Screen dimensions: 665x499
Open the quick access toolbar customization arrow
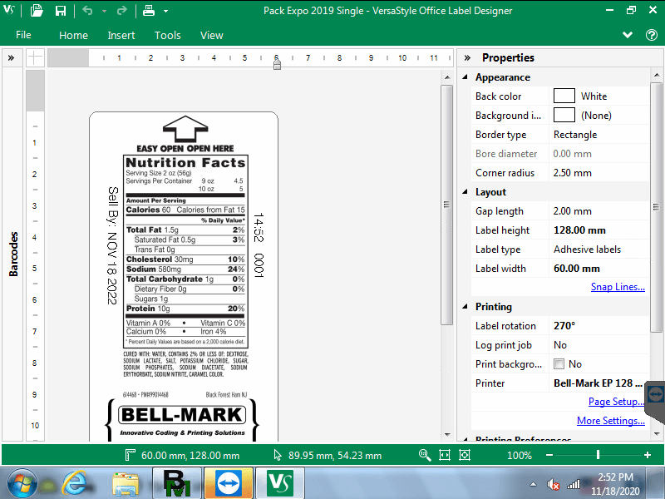(165, 11)
